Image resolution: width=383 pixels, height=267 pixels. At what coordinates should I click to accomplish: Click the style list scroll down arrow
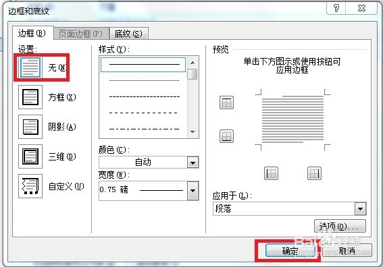click(x=193, y=132)
